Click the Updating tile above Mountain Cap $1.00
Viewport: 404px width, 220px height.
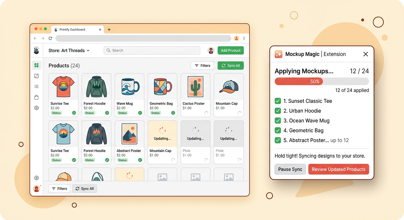coord(162,134)
